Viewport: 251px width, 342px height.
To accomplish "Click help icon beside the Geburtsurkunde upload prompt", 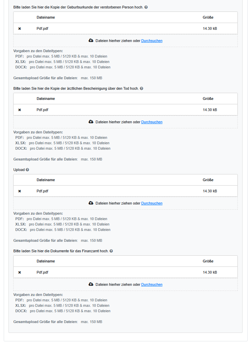I will click(146, 7).
